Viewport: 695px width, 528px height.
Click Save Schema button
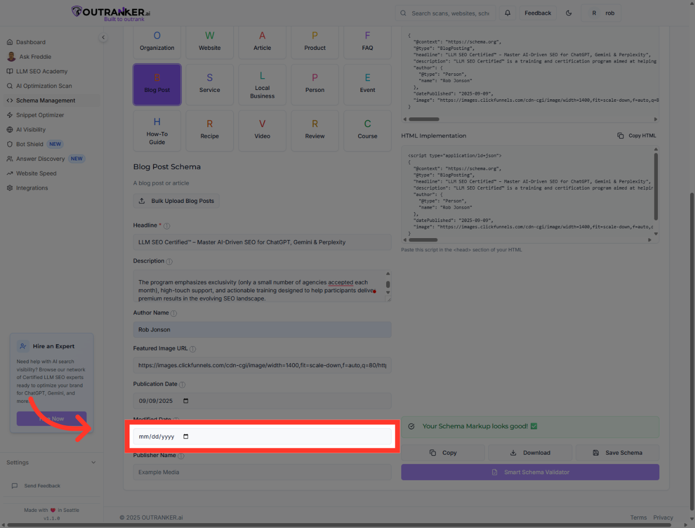[617, 453]
